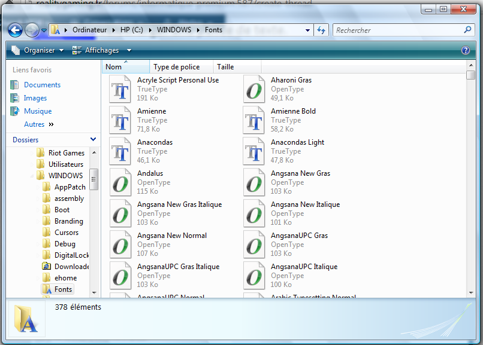Image resolution: width=483 pixels, height=345 pixels.
Task: Select the Aharoni Gras OpenType icon
Action: coord(254,90)
